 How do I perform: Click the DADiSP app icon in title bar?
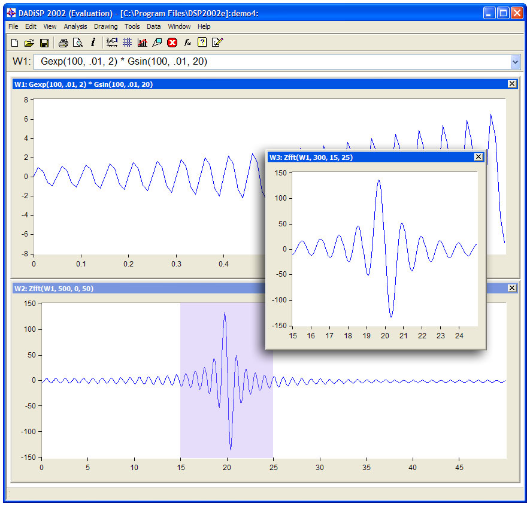(x=11, y=13)
